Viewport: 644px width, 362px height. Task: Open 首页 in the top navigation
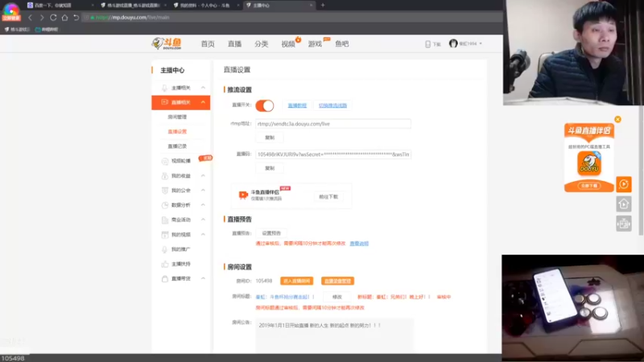[208, 44]
